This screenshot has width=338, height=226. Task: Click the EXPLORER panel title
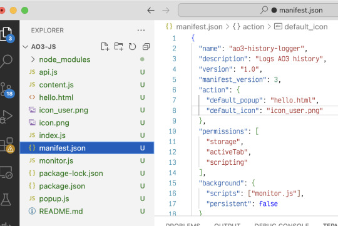point(48,31)
